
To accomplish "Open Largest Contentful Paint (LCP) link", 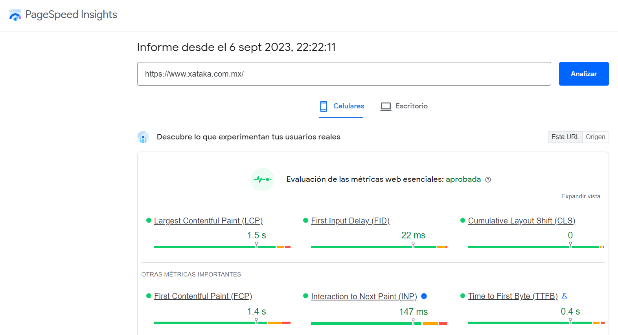I will coord(208,221).
